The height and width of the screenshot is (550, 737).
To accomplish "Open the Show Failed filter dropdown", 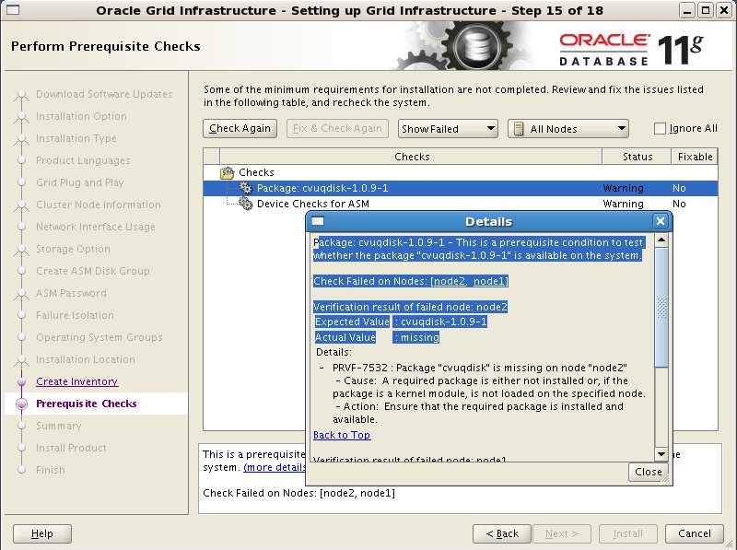I will (x=448, y=128).
